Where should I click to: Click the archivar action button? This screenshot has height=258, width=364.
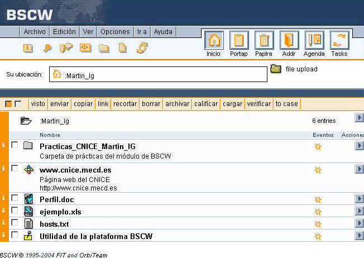pos(177,104)
